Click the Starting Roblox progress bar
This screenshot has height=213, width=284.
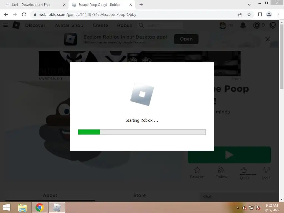(x=142, y=132)
